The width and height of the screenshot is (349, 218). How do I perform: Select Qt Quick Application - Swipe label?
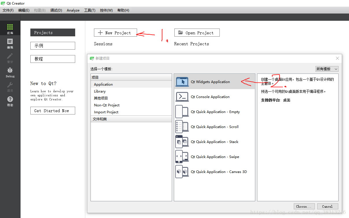pos(215,157)
